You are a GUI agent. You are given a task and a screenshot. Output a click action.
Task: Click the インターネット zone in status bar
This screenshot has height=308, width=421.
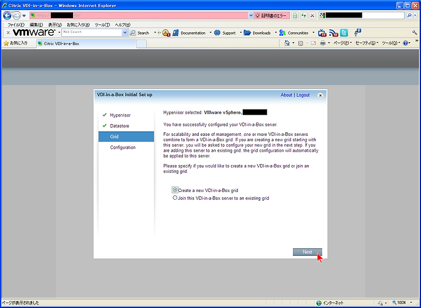330,303
